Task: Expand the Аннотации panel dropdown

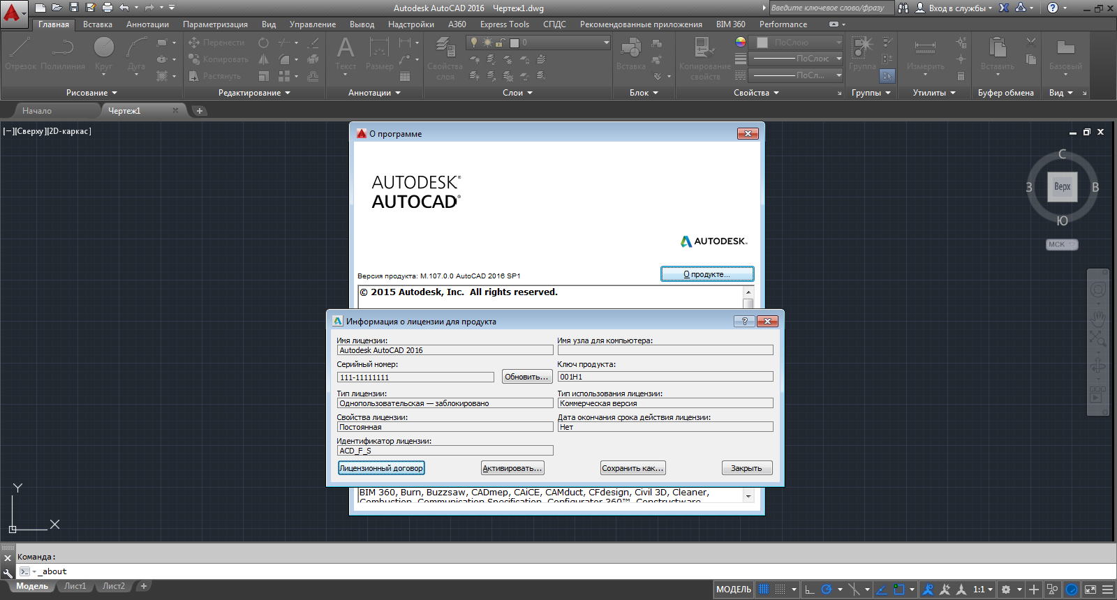Action: point(375,93)
